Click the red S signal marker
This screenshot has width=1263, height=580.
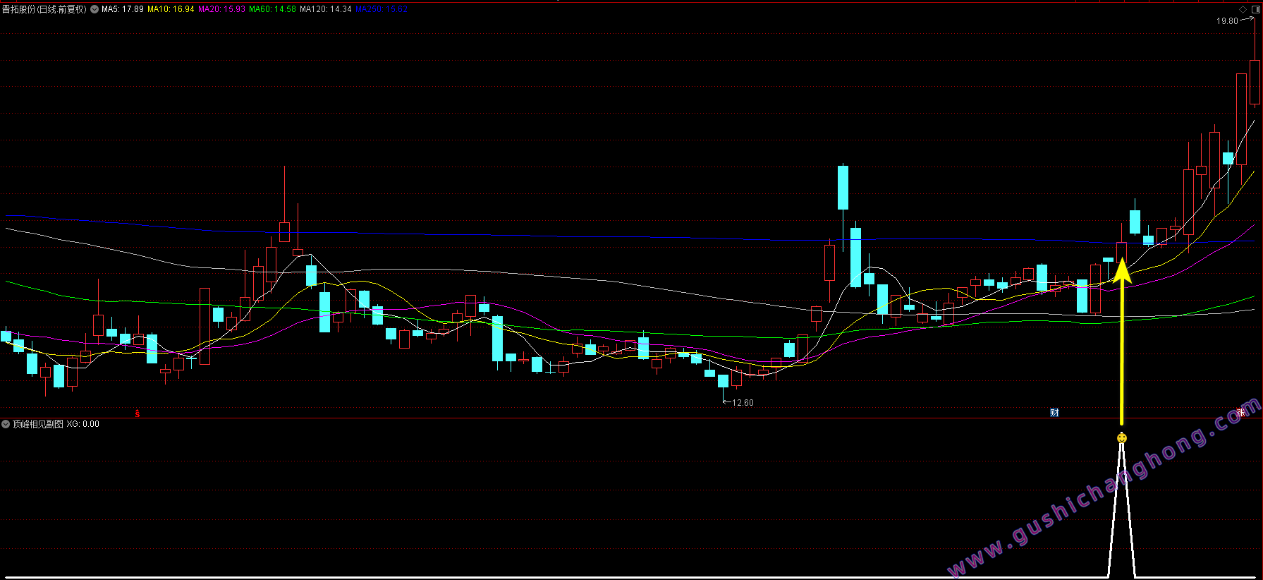click(x=138, y=413)
